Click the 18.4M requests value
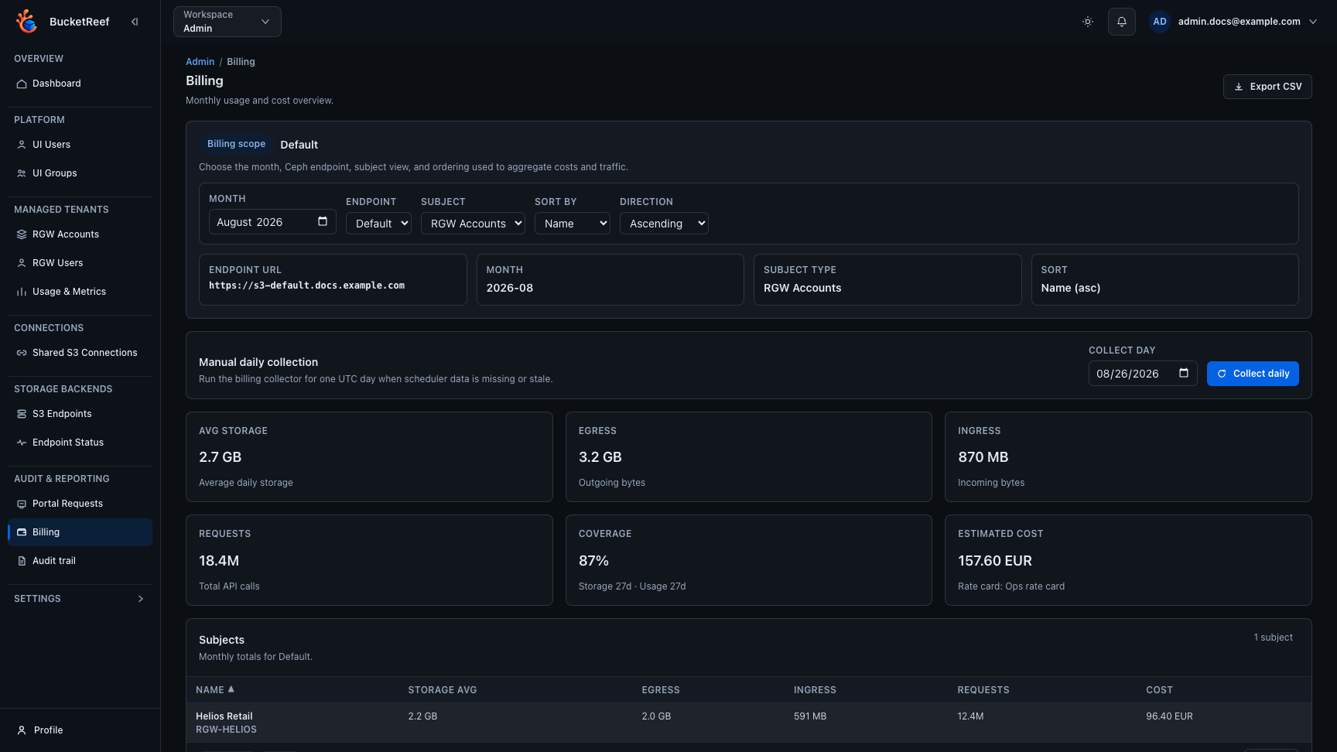 [219, 561]
